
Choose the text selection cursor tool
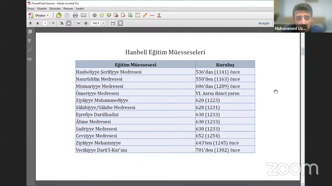[61, 23]
